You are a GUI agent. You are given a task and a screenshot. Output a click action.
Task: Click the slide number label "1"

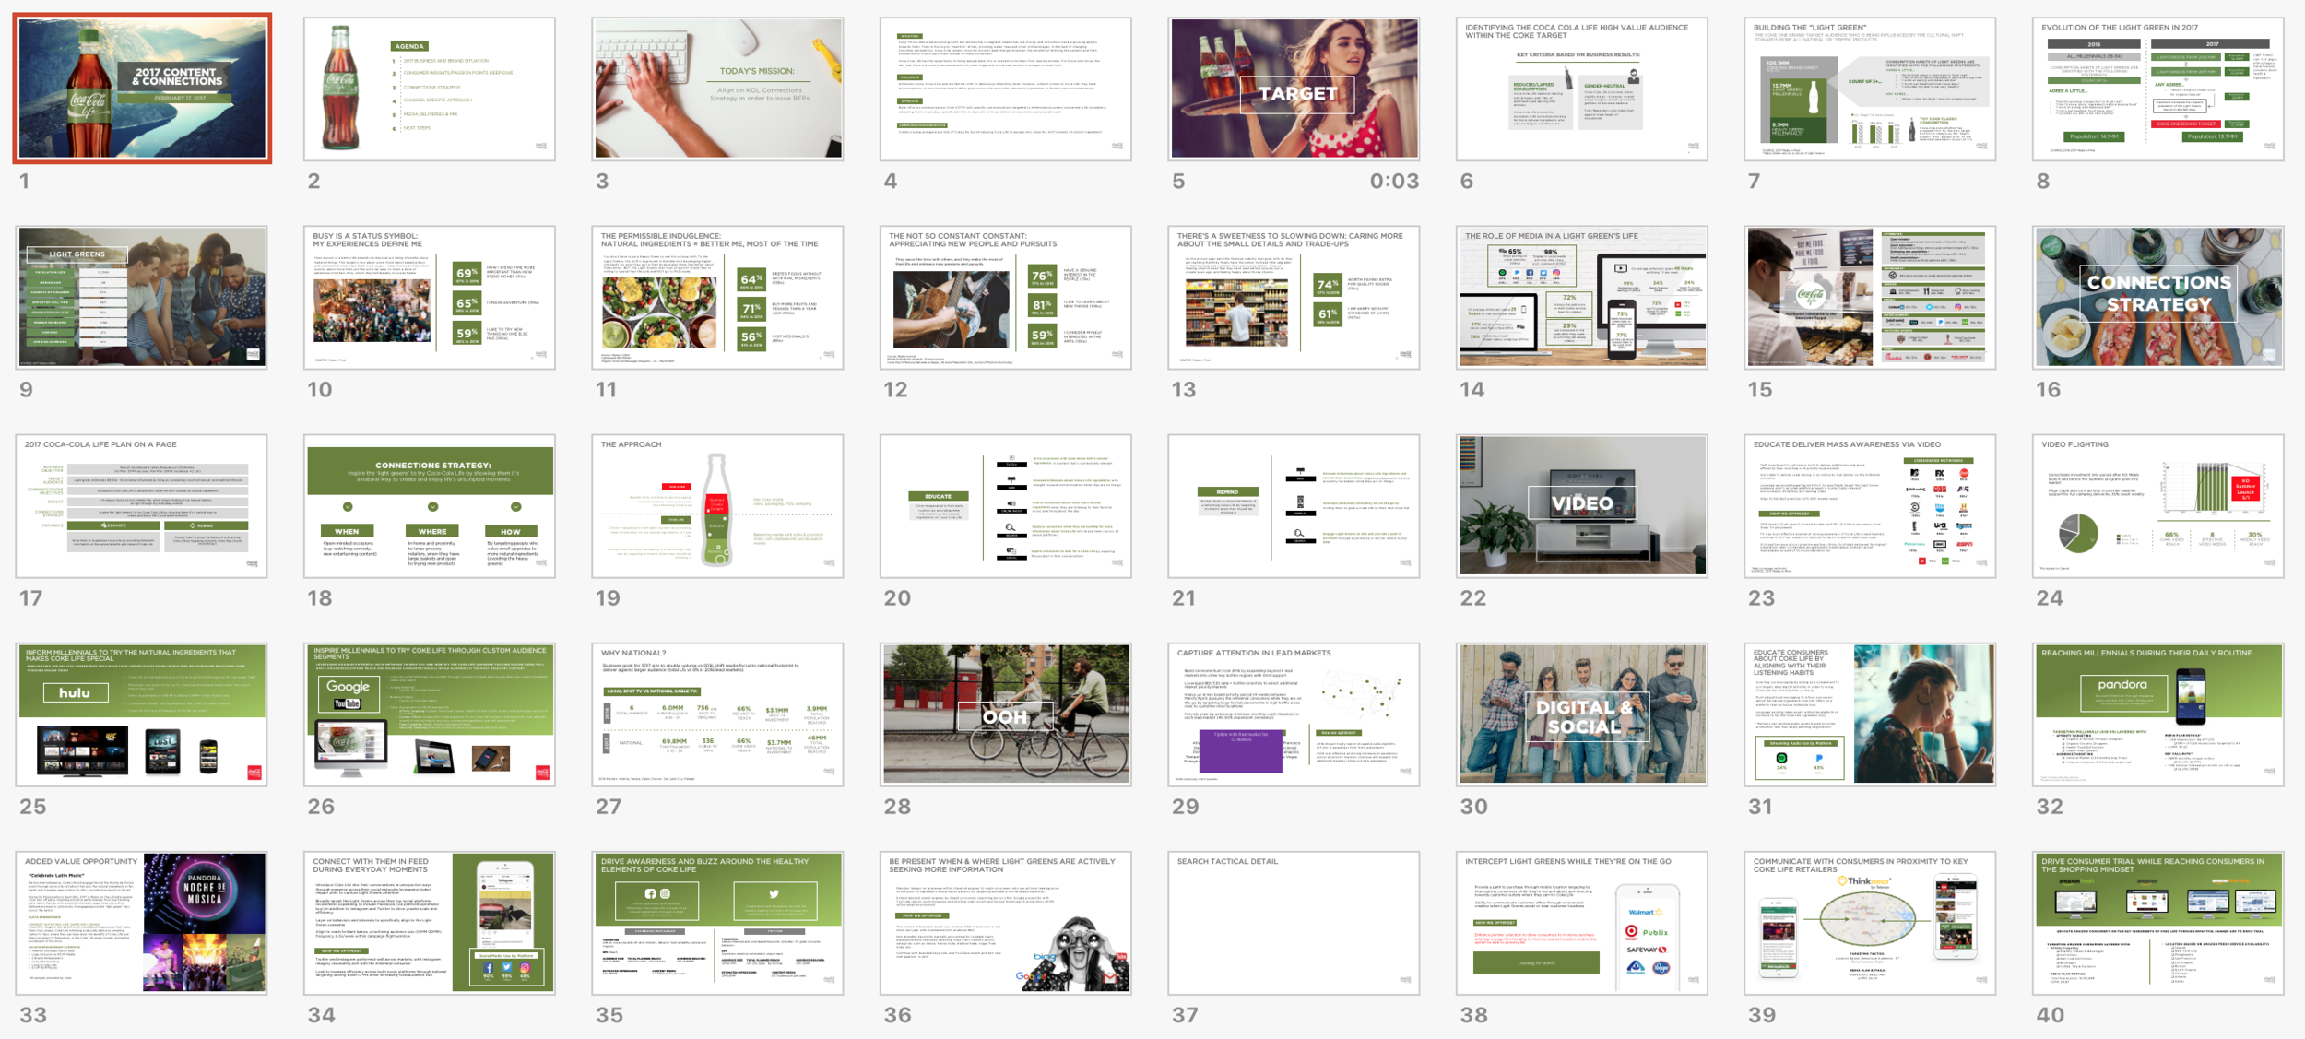[x=25, y=181]
